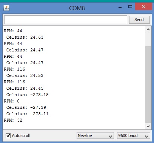Screen dimensions: 154x143
Task: Click the 'Celsius: 24.45' output line
Action: (x=25, y=88)
